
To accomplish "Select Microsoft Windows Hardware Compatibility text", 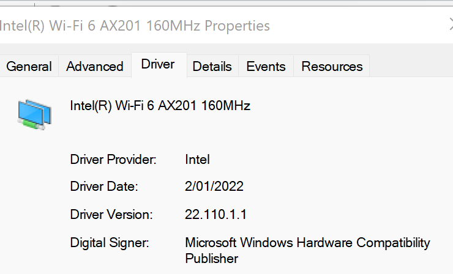I will click(307, 243).
